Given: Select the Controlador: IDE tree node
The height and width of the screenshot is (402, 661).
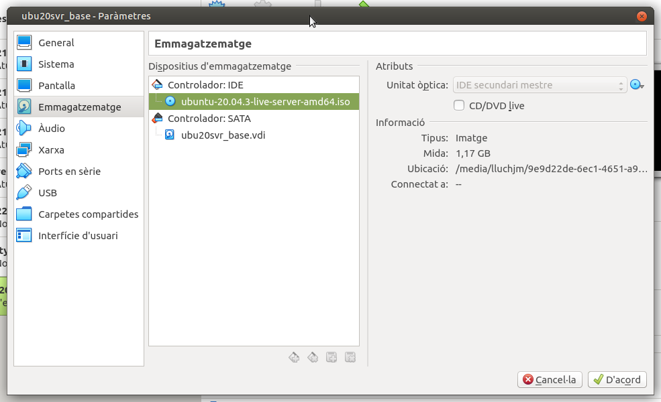Looking at the screenshot, I should click(x=205, y=85).
